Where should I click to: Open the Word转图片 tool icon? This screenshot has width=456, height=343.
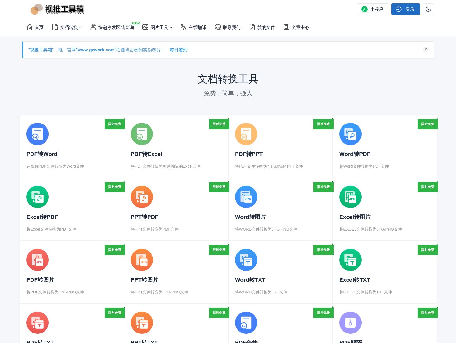click(246, 197)
